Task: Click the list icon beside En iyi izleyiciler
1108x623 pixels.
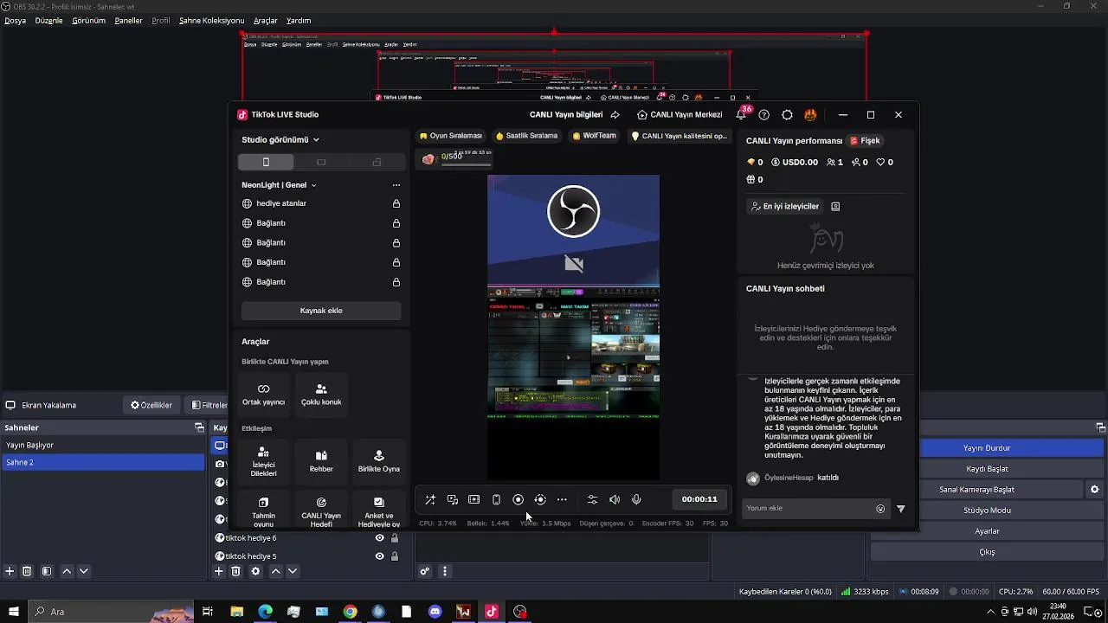Action: [x=835, y=207]
